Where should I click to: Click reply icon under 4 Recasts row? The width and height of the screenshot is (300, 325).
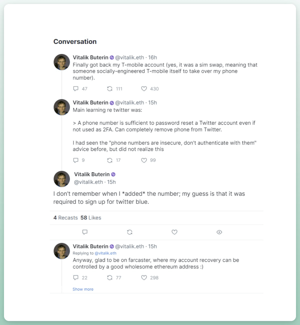point(85,232)
